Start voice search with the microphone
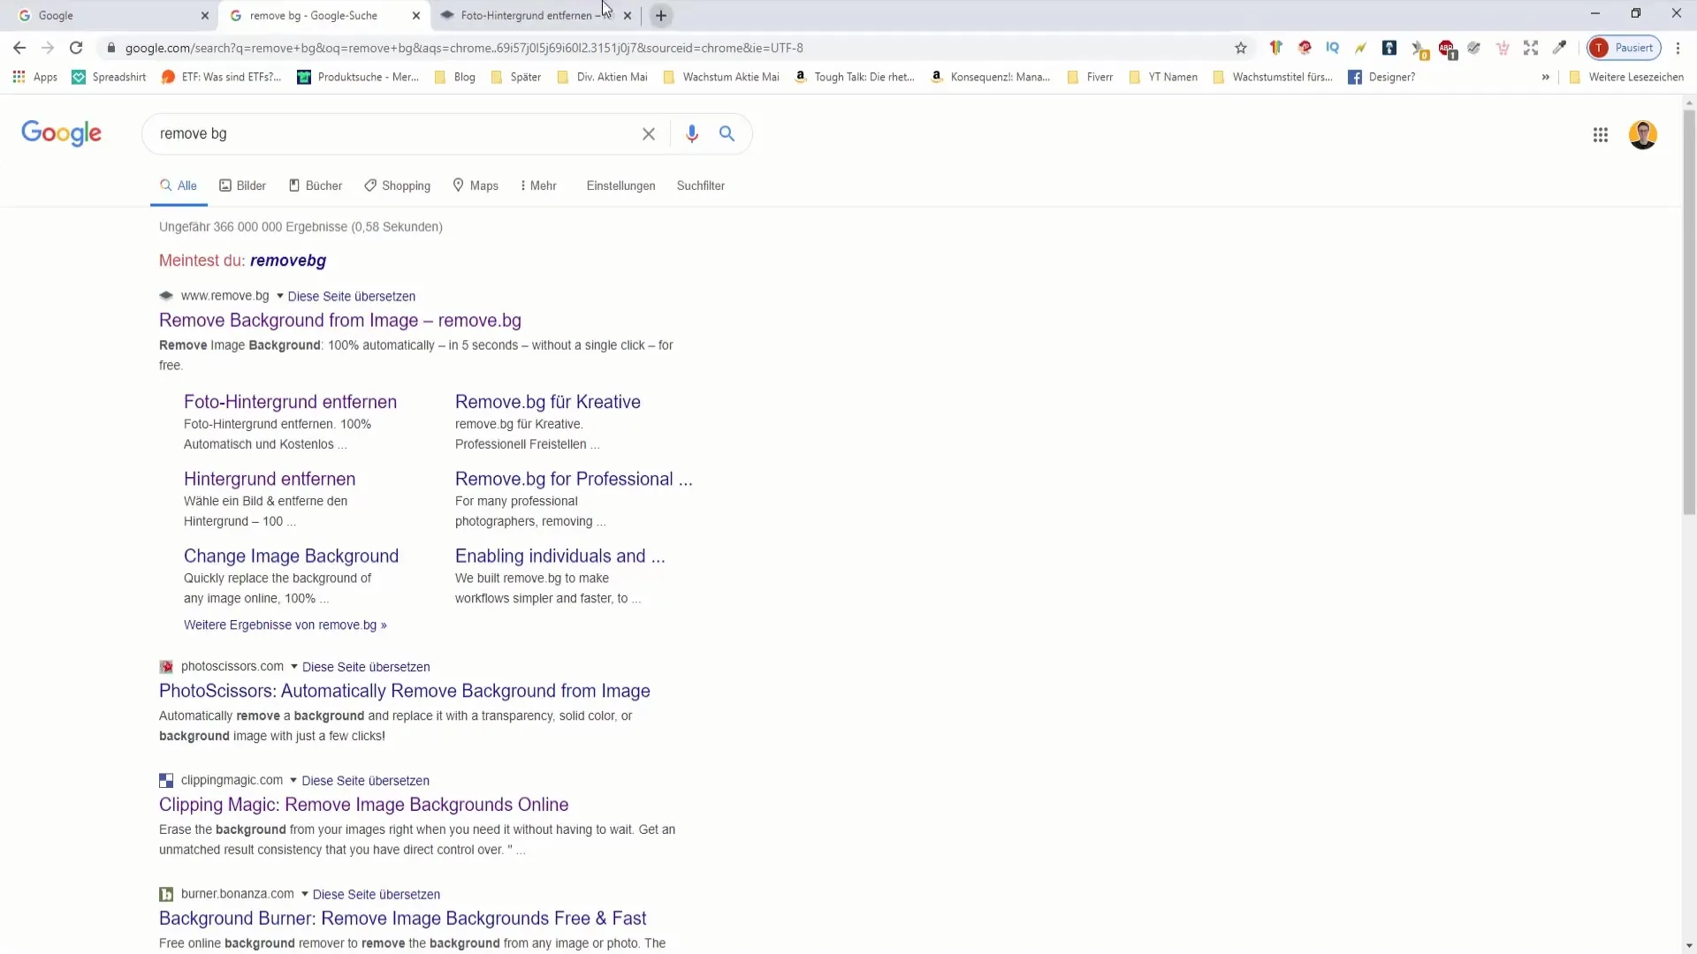 pos(692,134)
